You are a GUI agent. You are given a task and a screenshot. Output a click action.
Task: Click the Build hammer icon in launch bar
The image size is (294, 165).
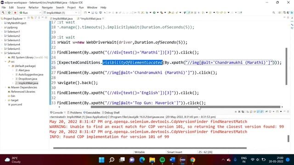(3, 12)
